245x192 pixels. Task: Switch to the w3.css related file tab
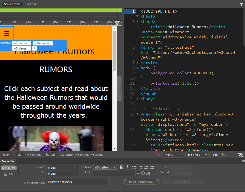click(x=32, y=4)
